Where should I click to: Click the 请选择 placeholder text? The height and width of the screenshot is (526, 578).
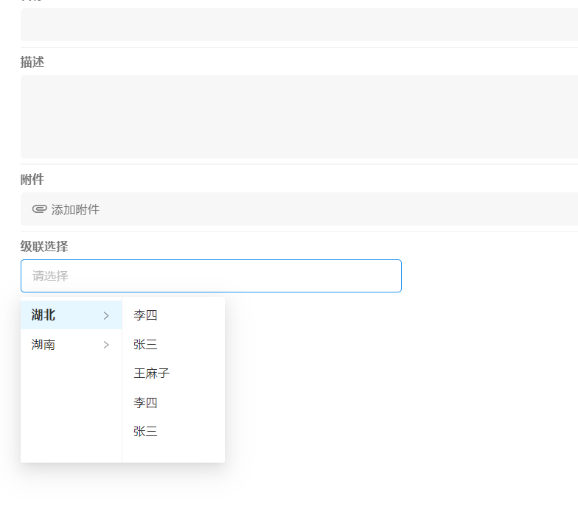(x=50, y=276)
